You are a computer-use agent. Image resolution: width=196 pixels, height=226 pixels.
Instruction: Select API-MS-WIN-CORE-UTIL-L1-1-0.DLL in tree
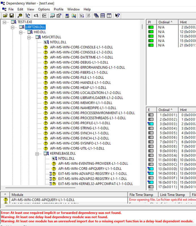[77, 148]
